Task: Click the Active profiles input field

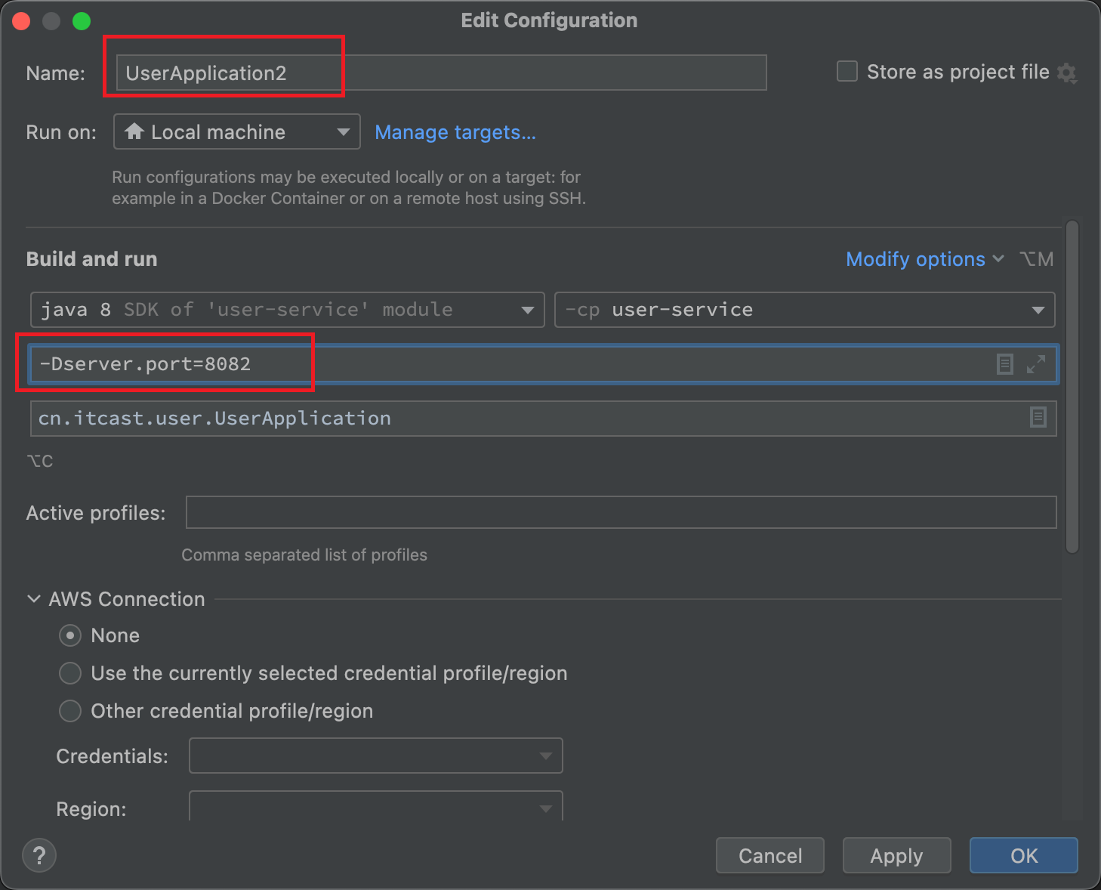Action: pyautogui.click(x=621, y=512)
